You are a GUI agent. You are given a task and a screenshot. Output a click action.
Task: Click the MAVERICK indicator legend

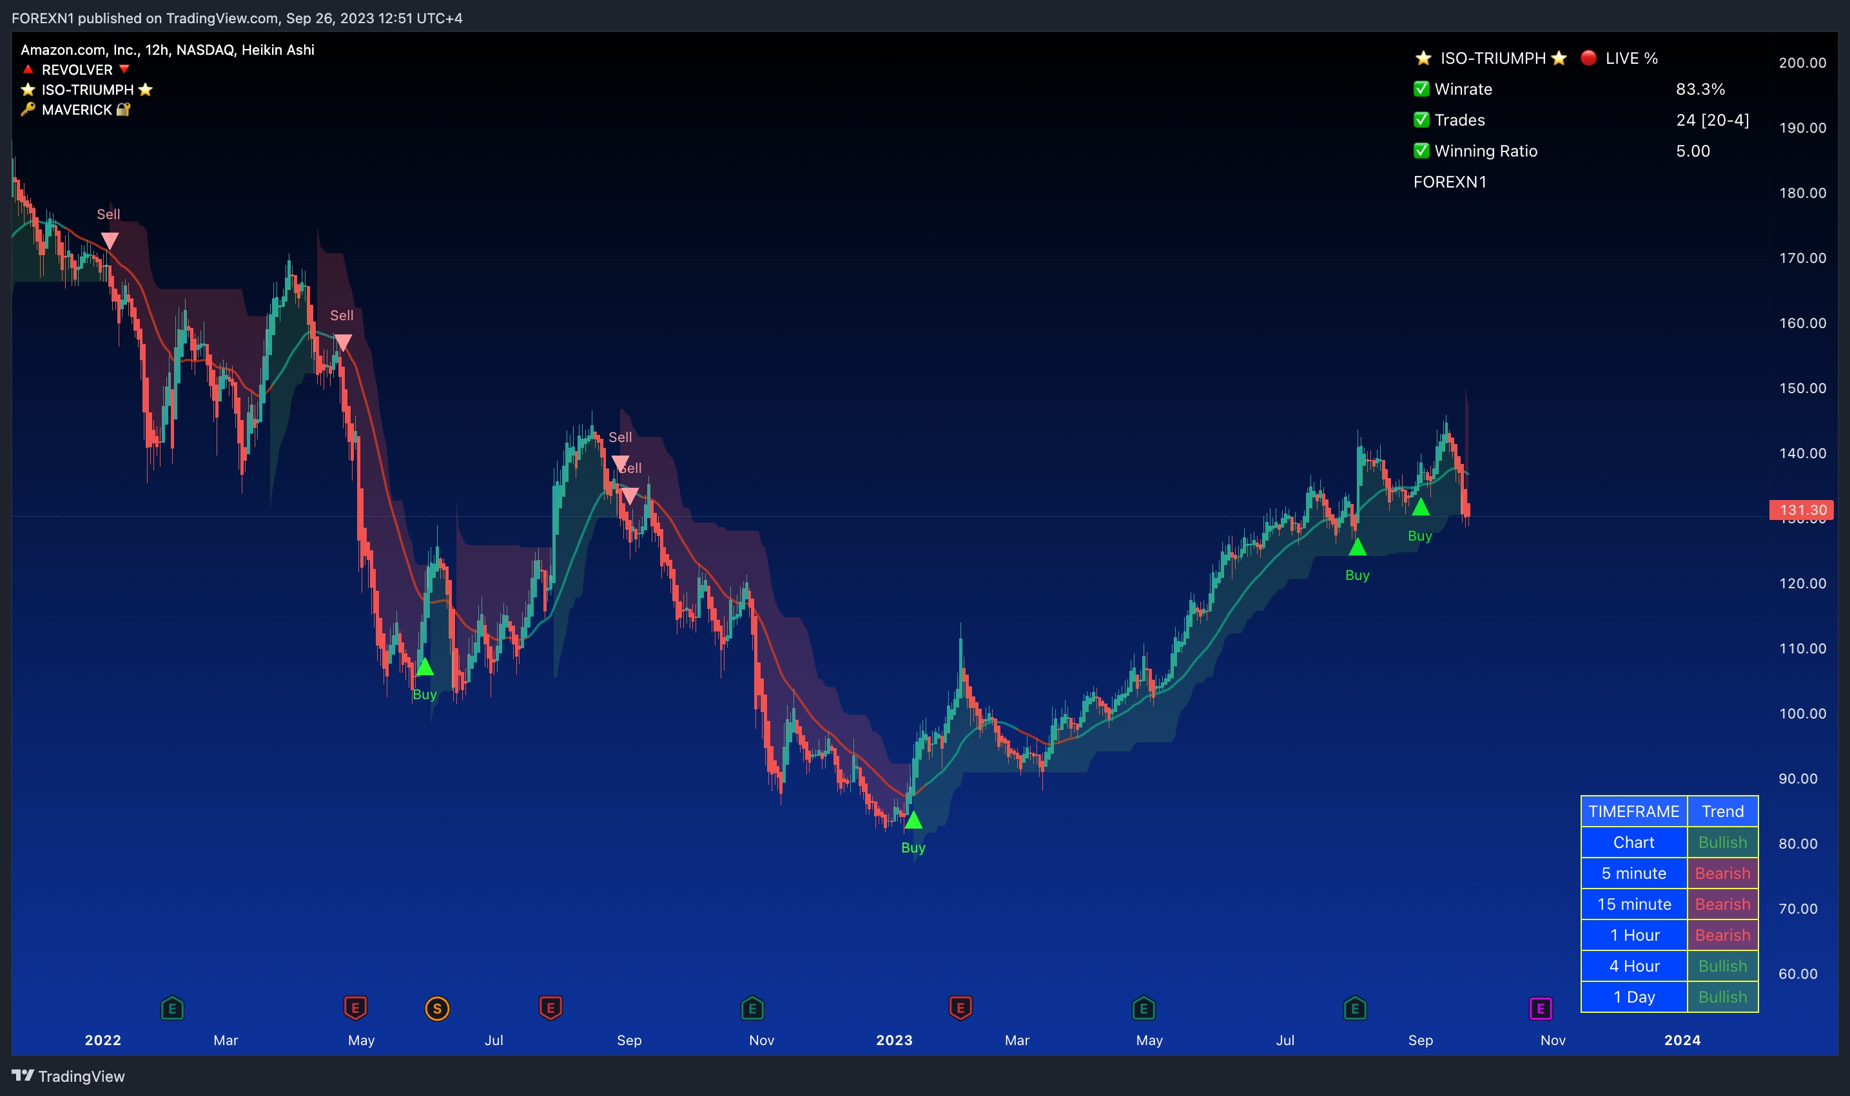tap(76, 110)
